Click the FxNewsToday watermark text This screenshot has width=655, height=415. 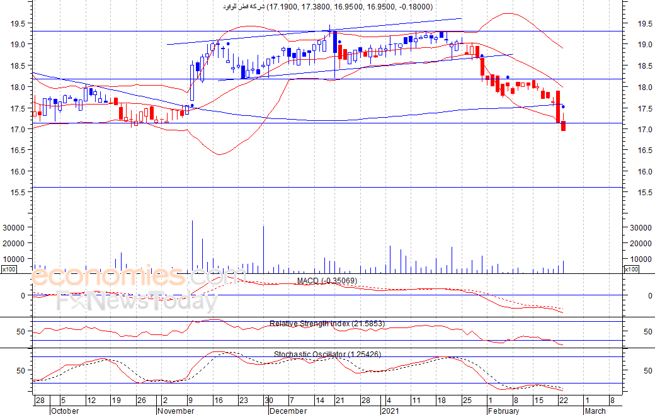[137, 300]
